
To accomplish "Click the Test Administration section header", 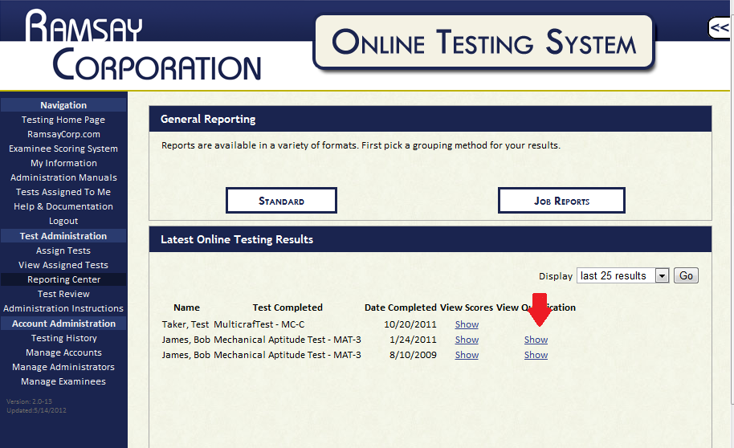I will click(63, 236).
